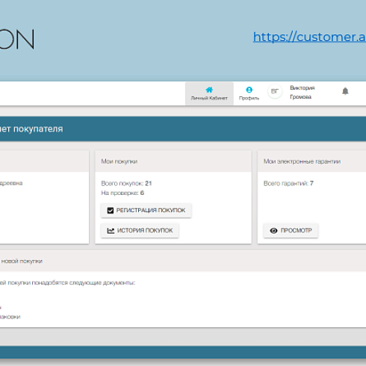366x366 pixels.
Task: Open notifications via the bell icon
Action: (345, 91)
